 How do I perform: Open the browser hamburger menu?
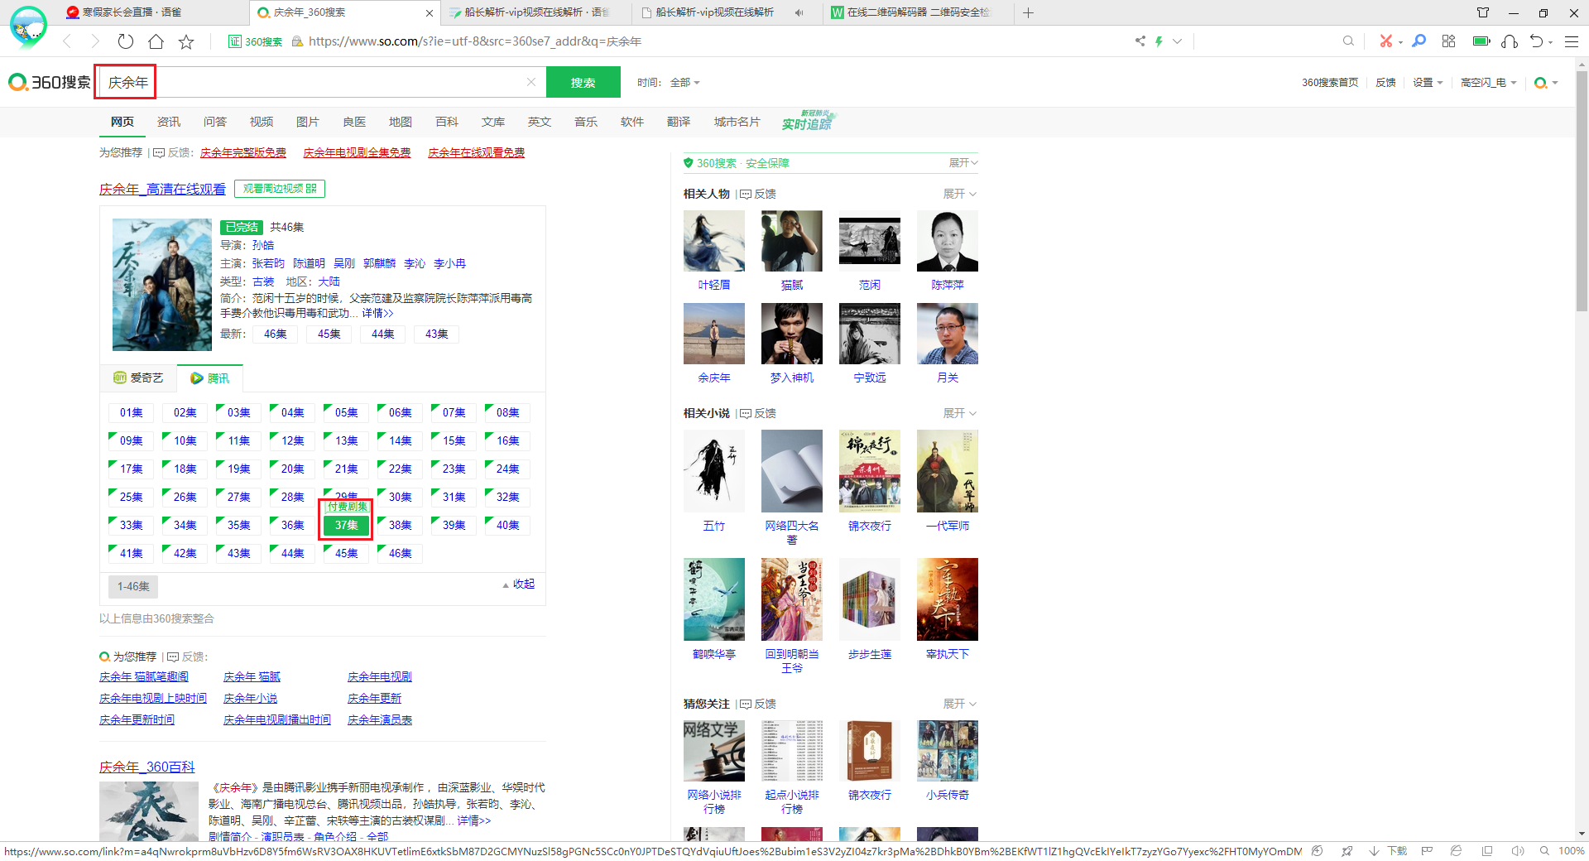pos(1572,41)
